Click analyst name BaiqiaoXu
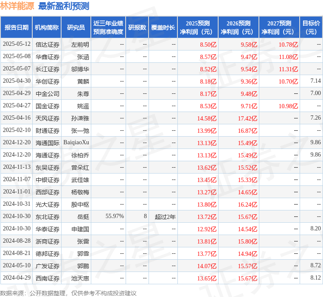 click(x=76, y=143)
